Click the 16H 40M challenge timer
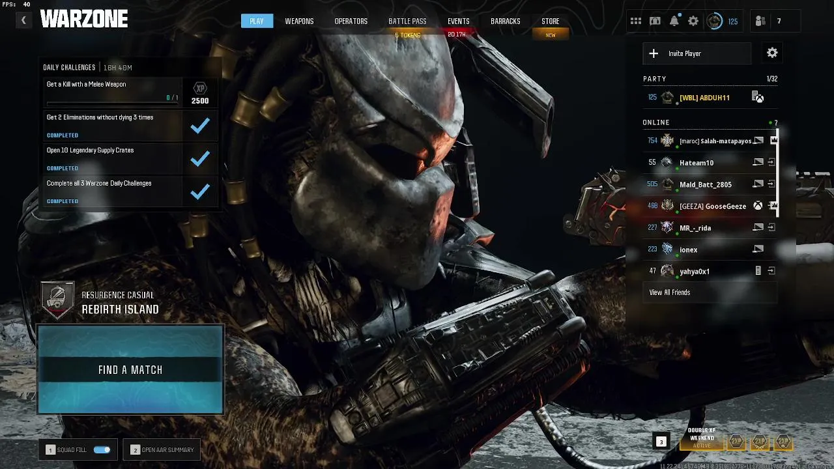Image resolution: width=834 pixels, height=469 pixels. pos(117,68)
